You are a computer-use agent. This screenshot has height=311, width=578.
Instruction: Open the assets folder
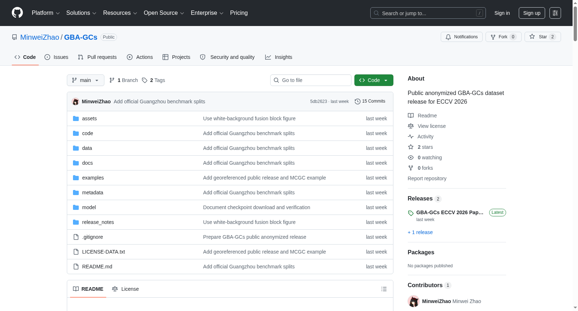pyautogui.click(x=89, y=118)
